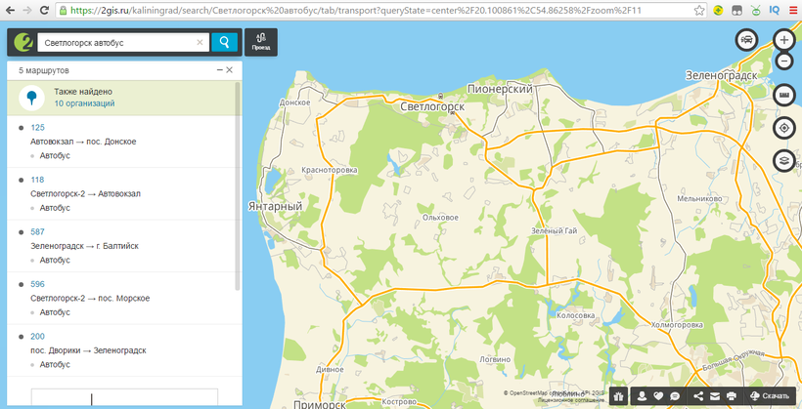Bookmark page with the star icon
Screen dimensions: 802x409
pyautogui.click(x=700, y=10)
